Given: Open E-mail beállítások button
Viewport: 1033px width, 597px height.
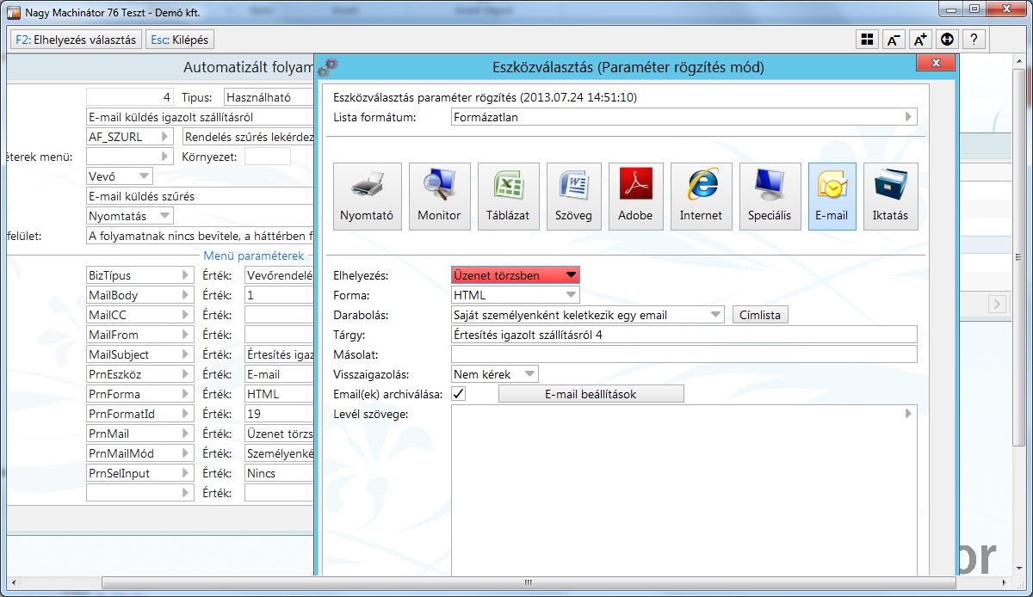Looking at the screenshot, I should pos(591,394).
